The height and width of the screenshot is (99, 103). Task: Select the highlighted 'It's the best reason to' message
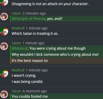(x=57, y=61)
